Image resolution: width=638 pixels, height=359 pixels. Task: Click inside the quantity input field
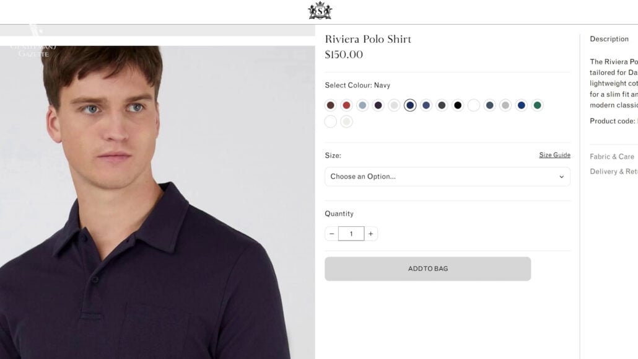click(x=351, y=234)
